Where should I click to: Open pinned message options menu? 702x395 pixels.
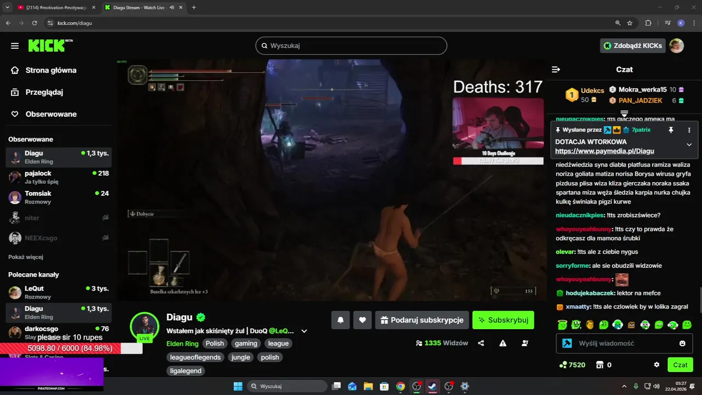click(689, 130)
